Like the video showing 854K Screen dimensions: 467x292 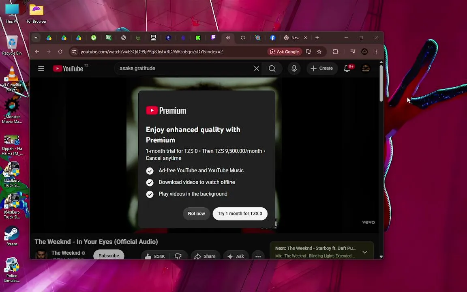(x=154, y=256)
